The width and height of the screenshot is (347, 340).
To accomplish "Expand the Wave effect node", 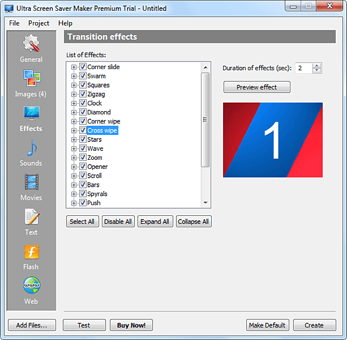I will [x=74, y=149].
